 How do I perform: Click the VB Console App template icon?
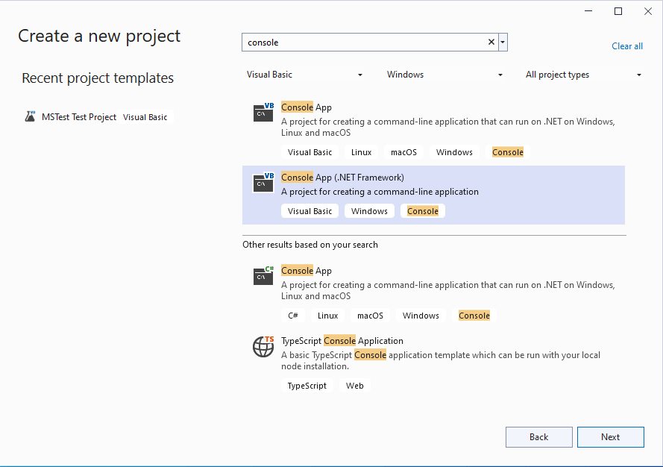point(263,112)
